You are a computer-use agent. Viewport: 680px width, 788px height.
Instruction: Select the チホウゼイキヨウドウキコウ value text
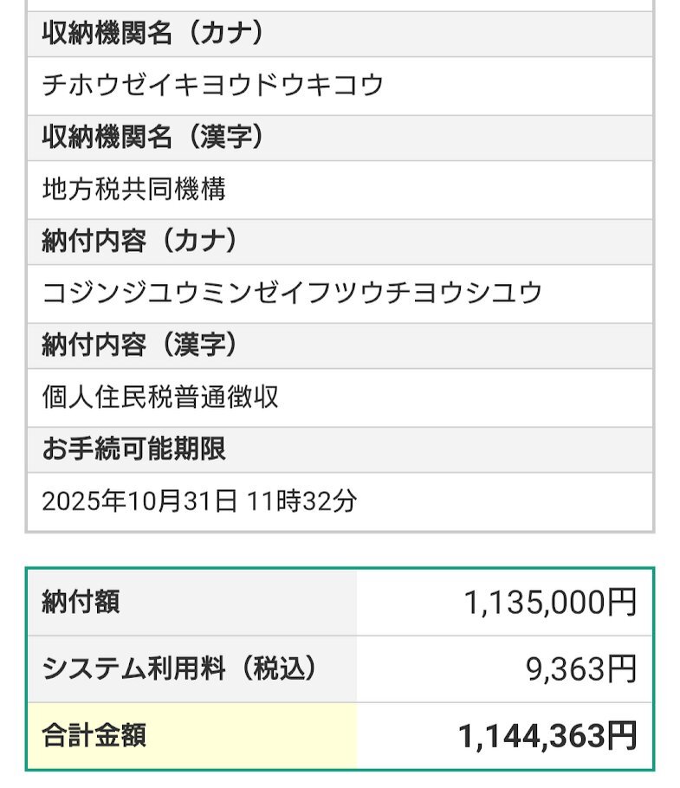coord(212,85)
